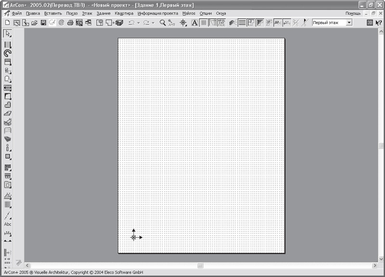Toggle the grid display button
Screen dimensions: 385x277
click(204, 23)
